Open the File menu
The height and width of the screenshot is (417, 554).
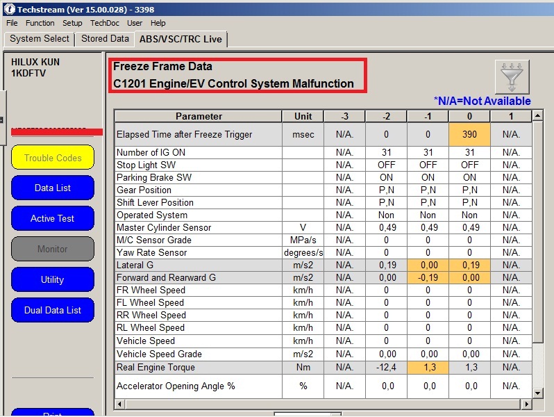(12, 23)
